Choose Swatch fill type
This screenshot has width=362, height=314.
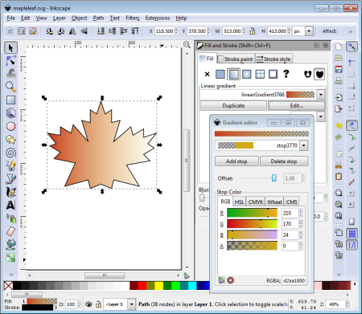tap(273, 74)
